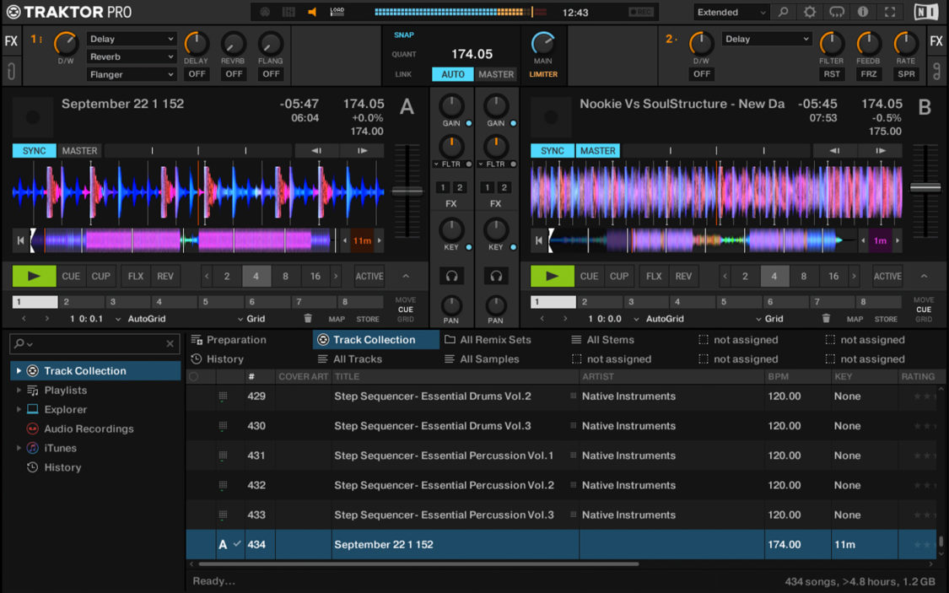Viewport: 949px width, 593px height.
Task: Open the Extended layout dropdown
Action: click(x=729, y=12)
